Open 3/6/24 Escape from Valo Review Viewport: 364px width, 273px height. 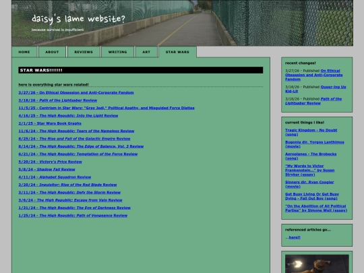(x=70, y=200)
